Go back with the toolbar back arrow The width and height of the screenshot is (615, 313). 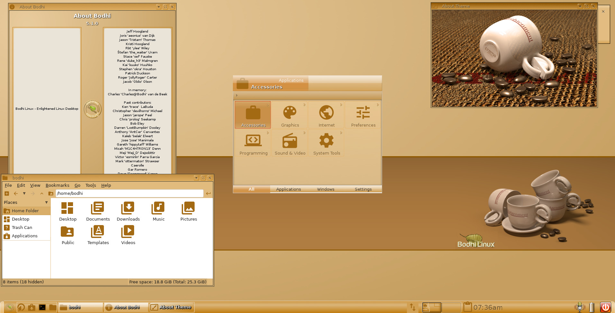[x=16, y=194]
